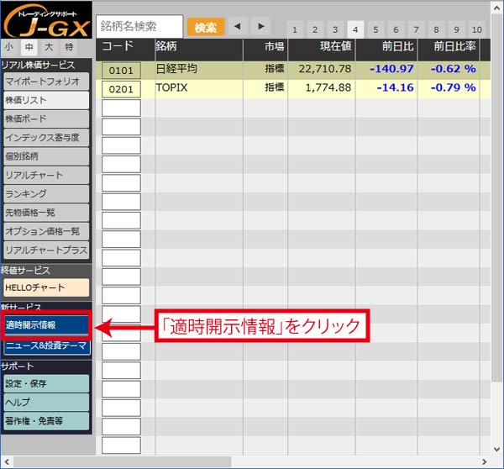
Task: Open 設定・保存 settings
Action: click(x=45, y=383)
